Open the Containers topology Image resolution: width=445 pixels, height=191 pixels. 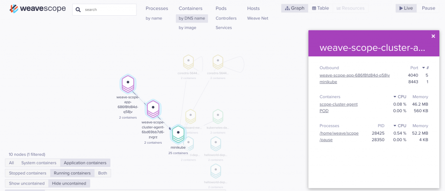click(x=190, y=9)
